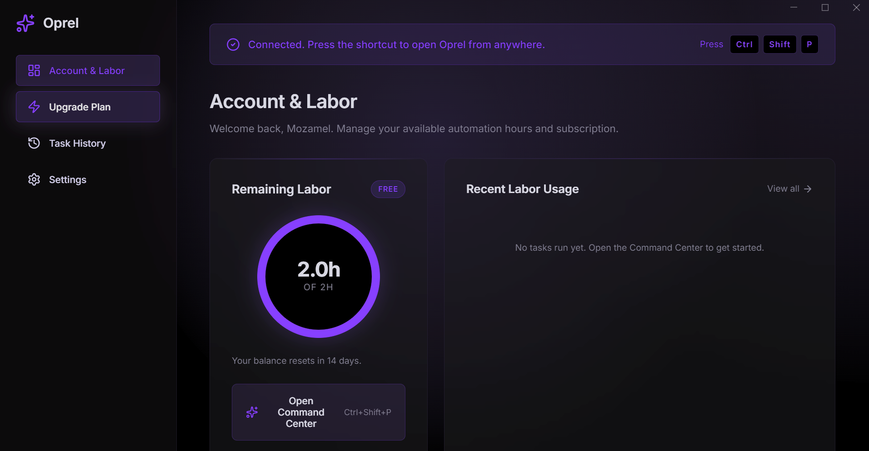
Task: Open the Command Center shortcut hint Ctrl+Shift+P
Action: (368, 412)
